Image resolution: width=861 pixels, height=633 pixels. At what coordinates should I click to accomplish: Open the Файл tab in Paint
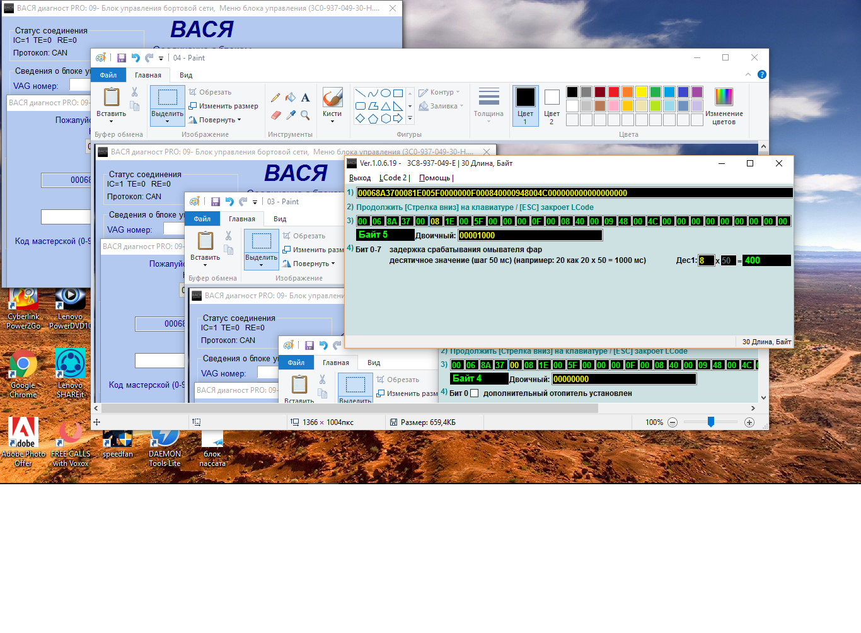108,75
